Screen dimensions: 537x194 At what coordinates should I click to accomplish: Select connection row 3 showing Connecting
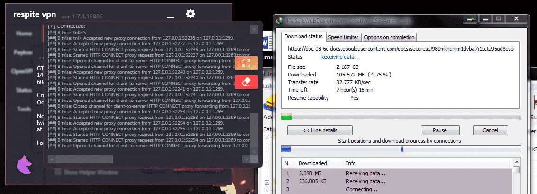click(x=397, y=190)
